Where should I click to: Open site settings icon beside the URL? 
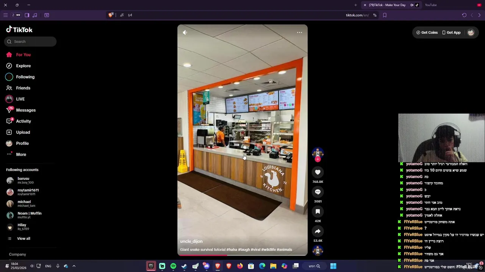point(375,15)
